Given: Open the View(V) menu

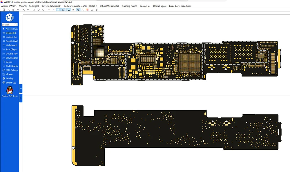Looking at the screenshot, I should [23, 6].
